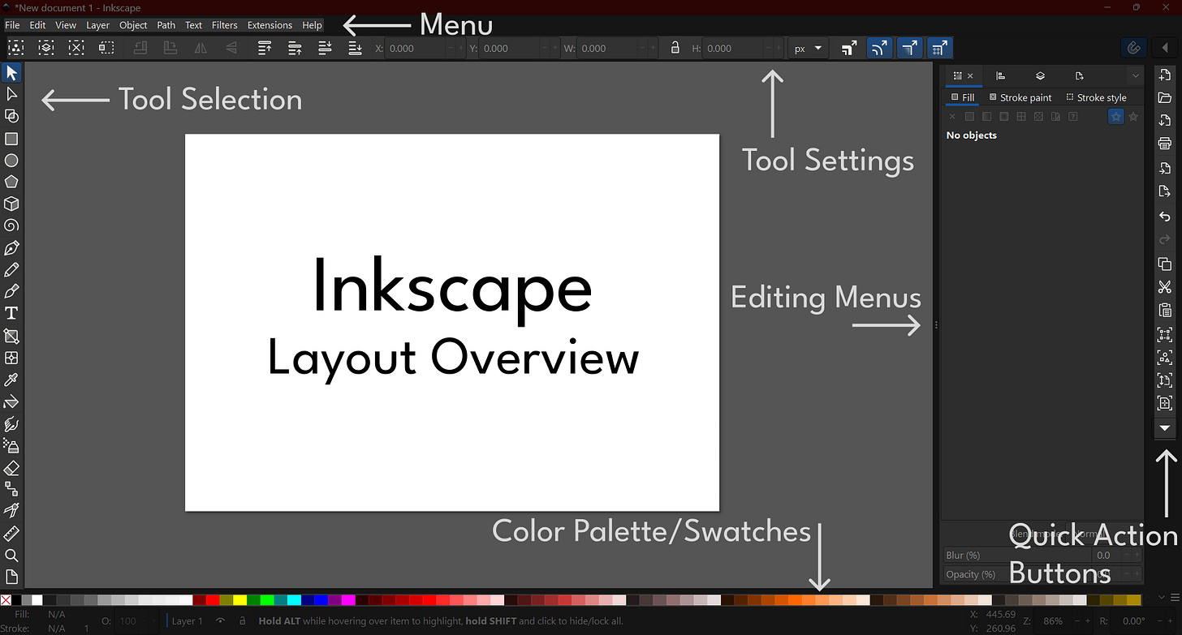1182x635 pixels.
Task: Switch to the Stroke paint tab
Action: (1020, 97)
